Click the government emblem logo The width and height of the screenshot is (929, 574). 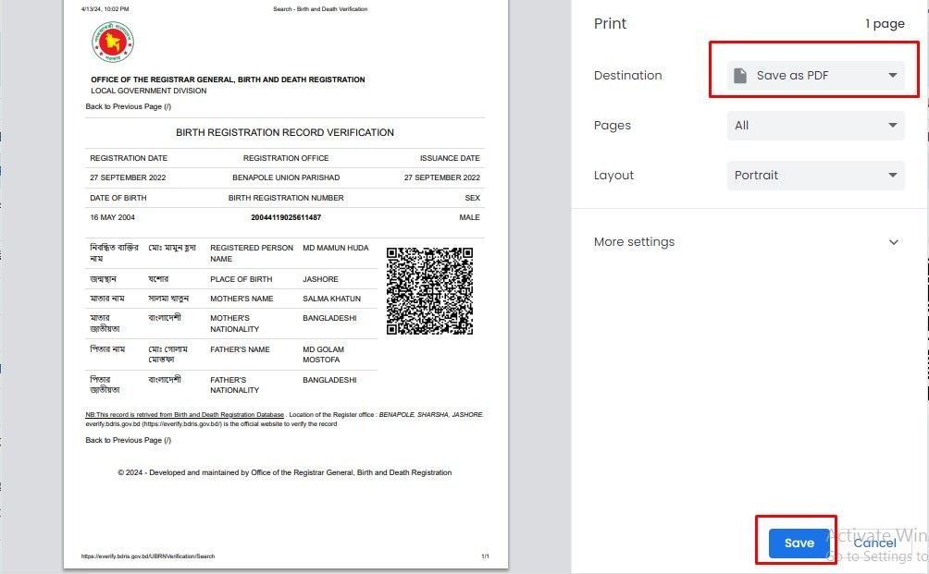[x=113, y=41]
